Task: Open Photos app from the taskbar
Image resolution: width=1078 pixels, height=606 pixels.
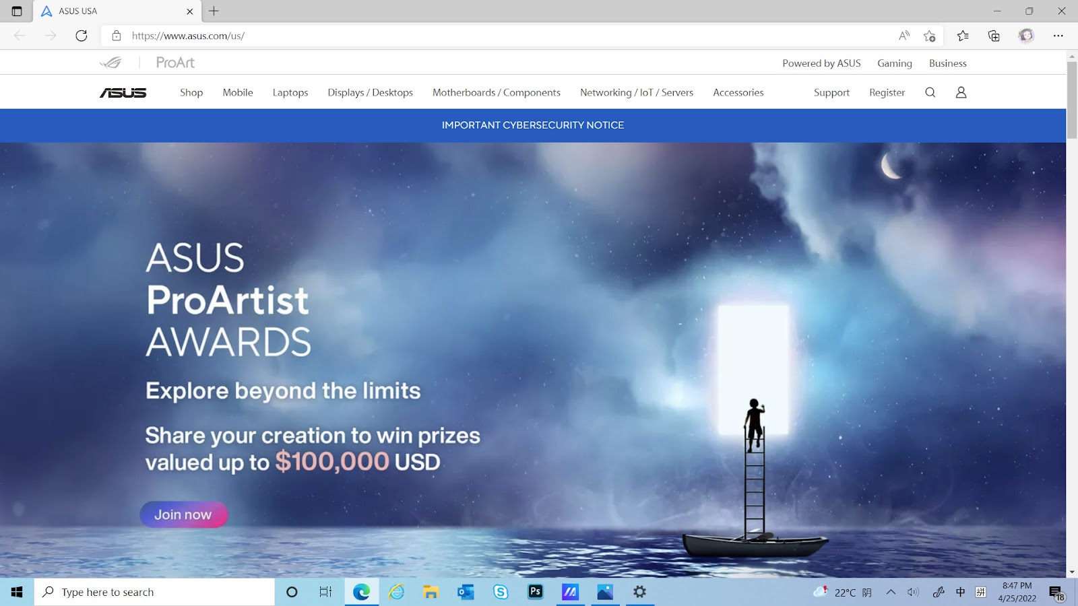Action: [605, 592]
